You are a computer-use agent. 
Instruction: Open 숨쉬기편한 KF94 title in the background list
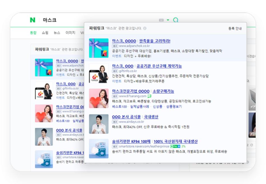pos(70,152)
